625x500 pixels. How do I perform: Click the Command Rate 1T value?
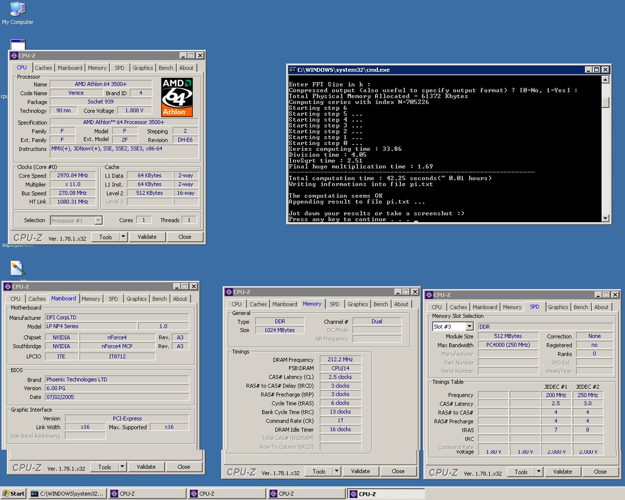pos(340,420)
